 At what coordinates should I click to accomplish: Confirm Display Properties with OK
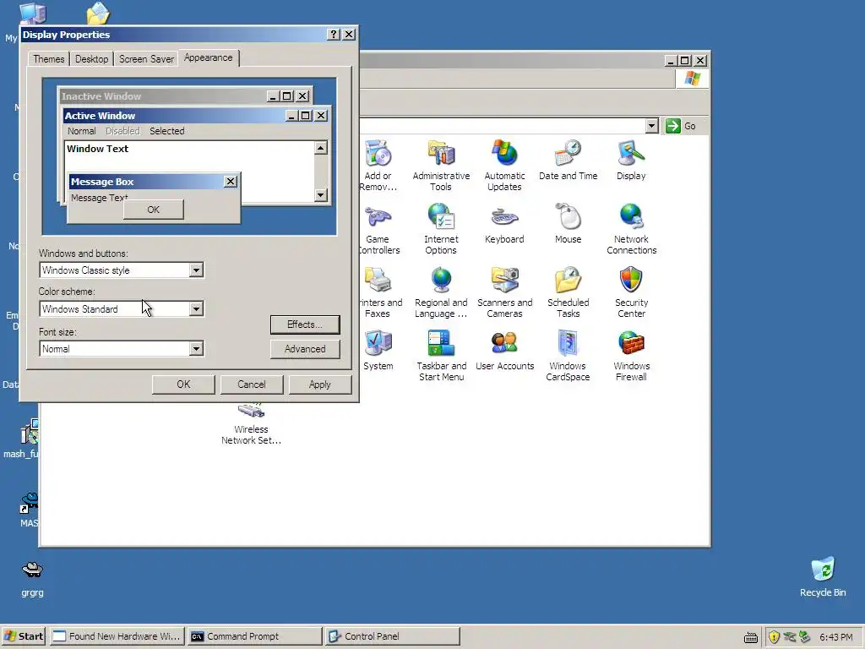point(183,384)
